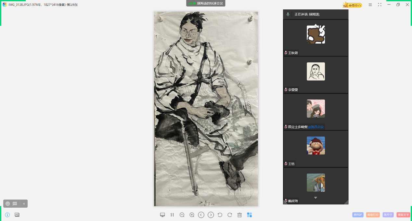The width and height of the screenshot is (412, 221).
Task: Show image at 1:1 actual size
Action: (172, 215)
